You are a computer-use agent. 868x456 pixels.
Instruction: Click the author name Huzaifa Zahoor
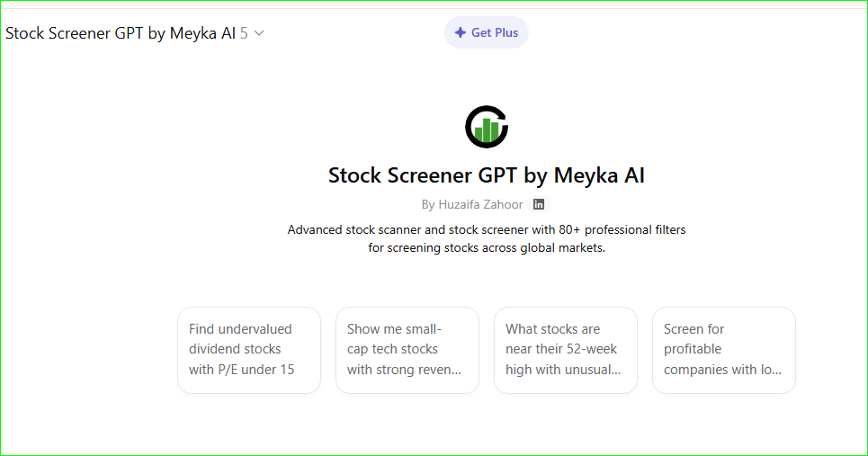[480, 204]
